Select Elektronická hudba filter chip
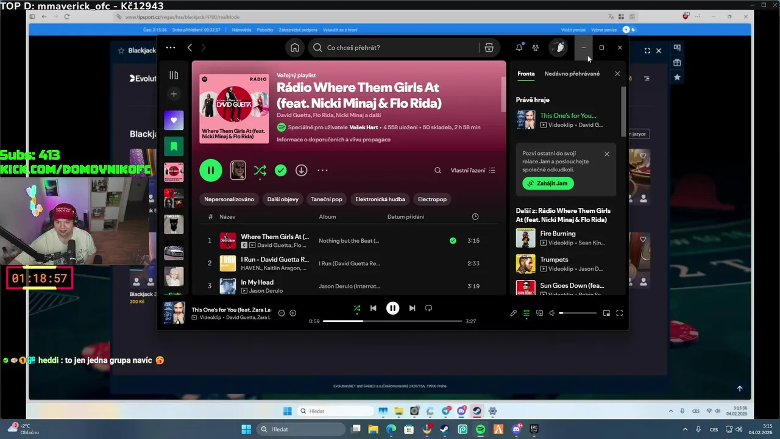The height and width of the screenshot is (439, 780). (380, 199)
